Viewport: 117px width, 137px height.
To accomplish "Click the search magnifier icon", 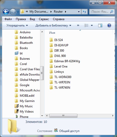I will coord(111,12).
